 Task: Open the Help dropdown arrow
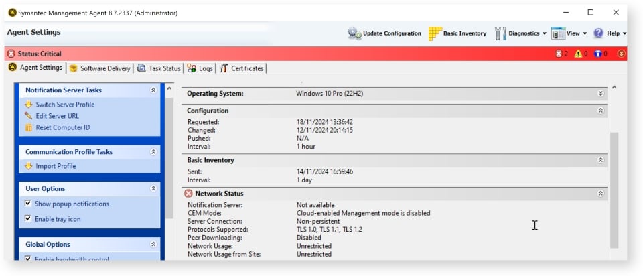[x=624, y=33]
